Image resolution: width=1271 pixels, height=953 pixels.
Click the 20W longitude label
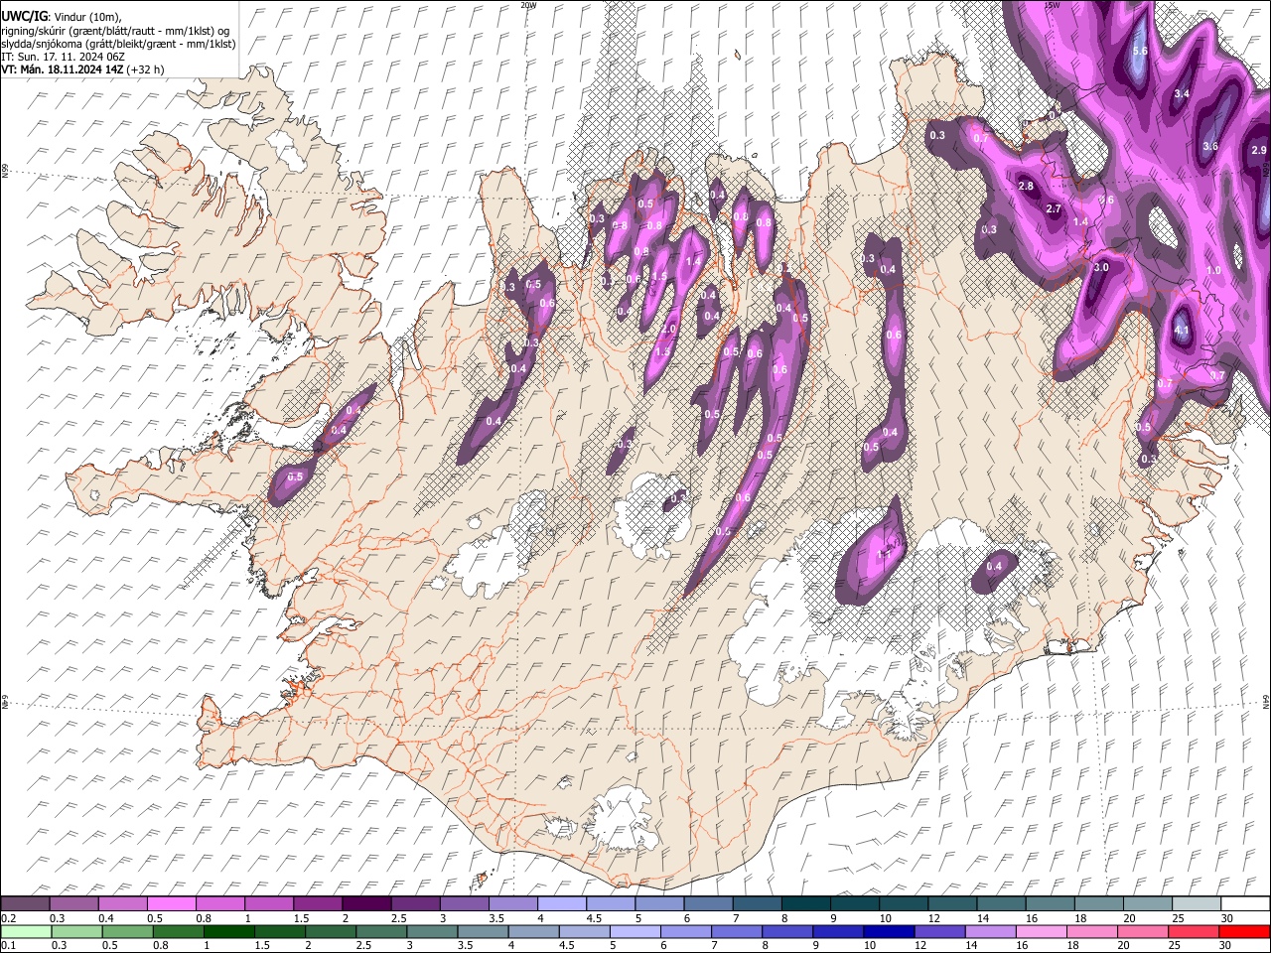pos(528,5)
